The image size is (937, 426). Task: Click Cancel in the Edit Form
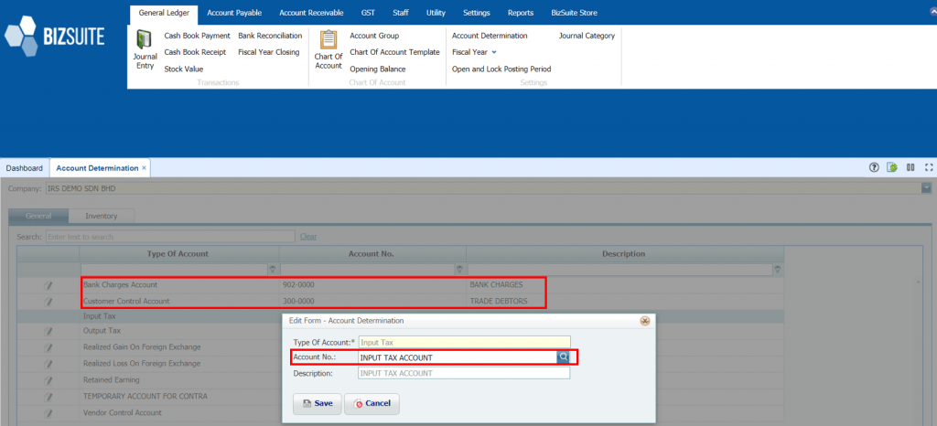[372, 403]
